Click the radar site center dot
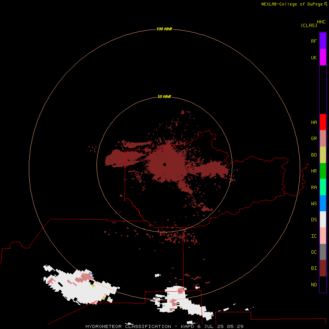The height and width of the screenshot is (329, 329). tap(164, 164)
